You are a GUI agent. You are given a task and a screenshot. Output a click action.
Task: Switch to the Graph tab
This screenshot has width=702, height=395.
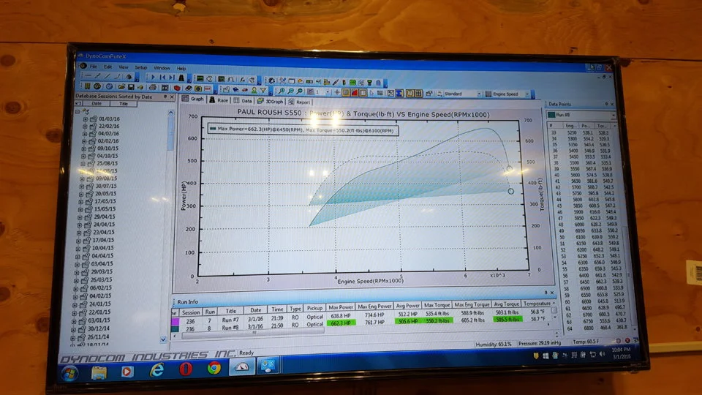pos(192,99)
